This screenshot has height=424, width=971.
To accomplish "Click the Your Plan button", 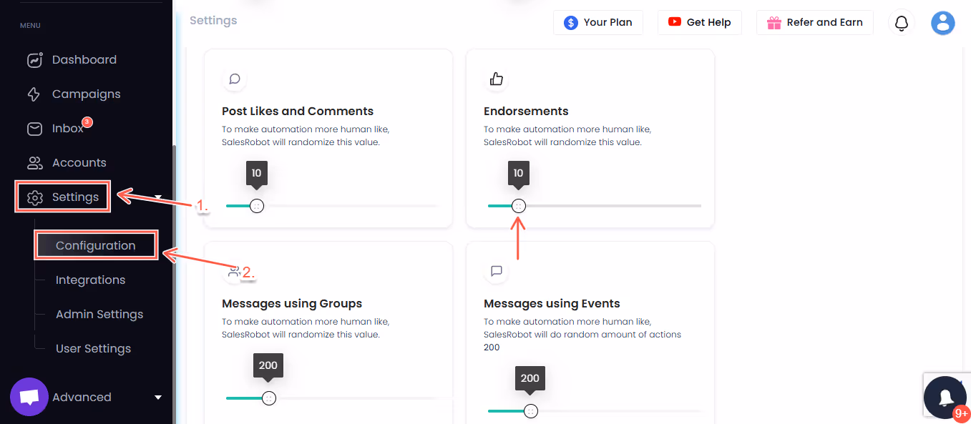I will point(598,22).
